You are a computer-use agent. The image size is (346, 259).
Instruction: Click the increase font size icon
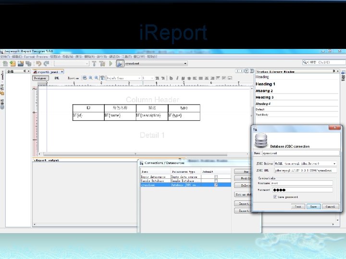click(x=157, y=78)
